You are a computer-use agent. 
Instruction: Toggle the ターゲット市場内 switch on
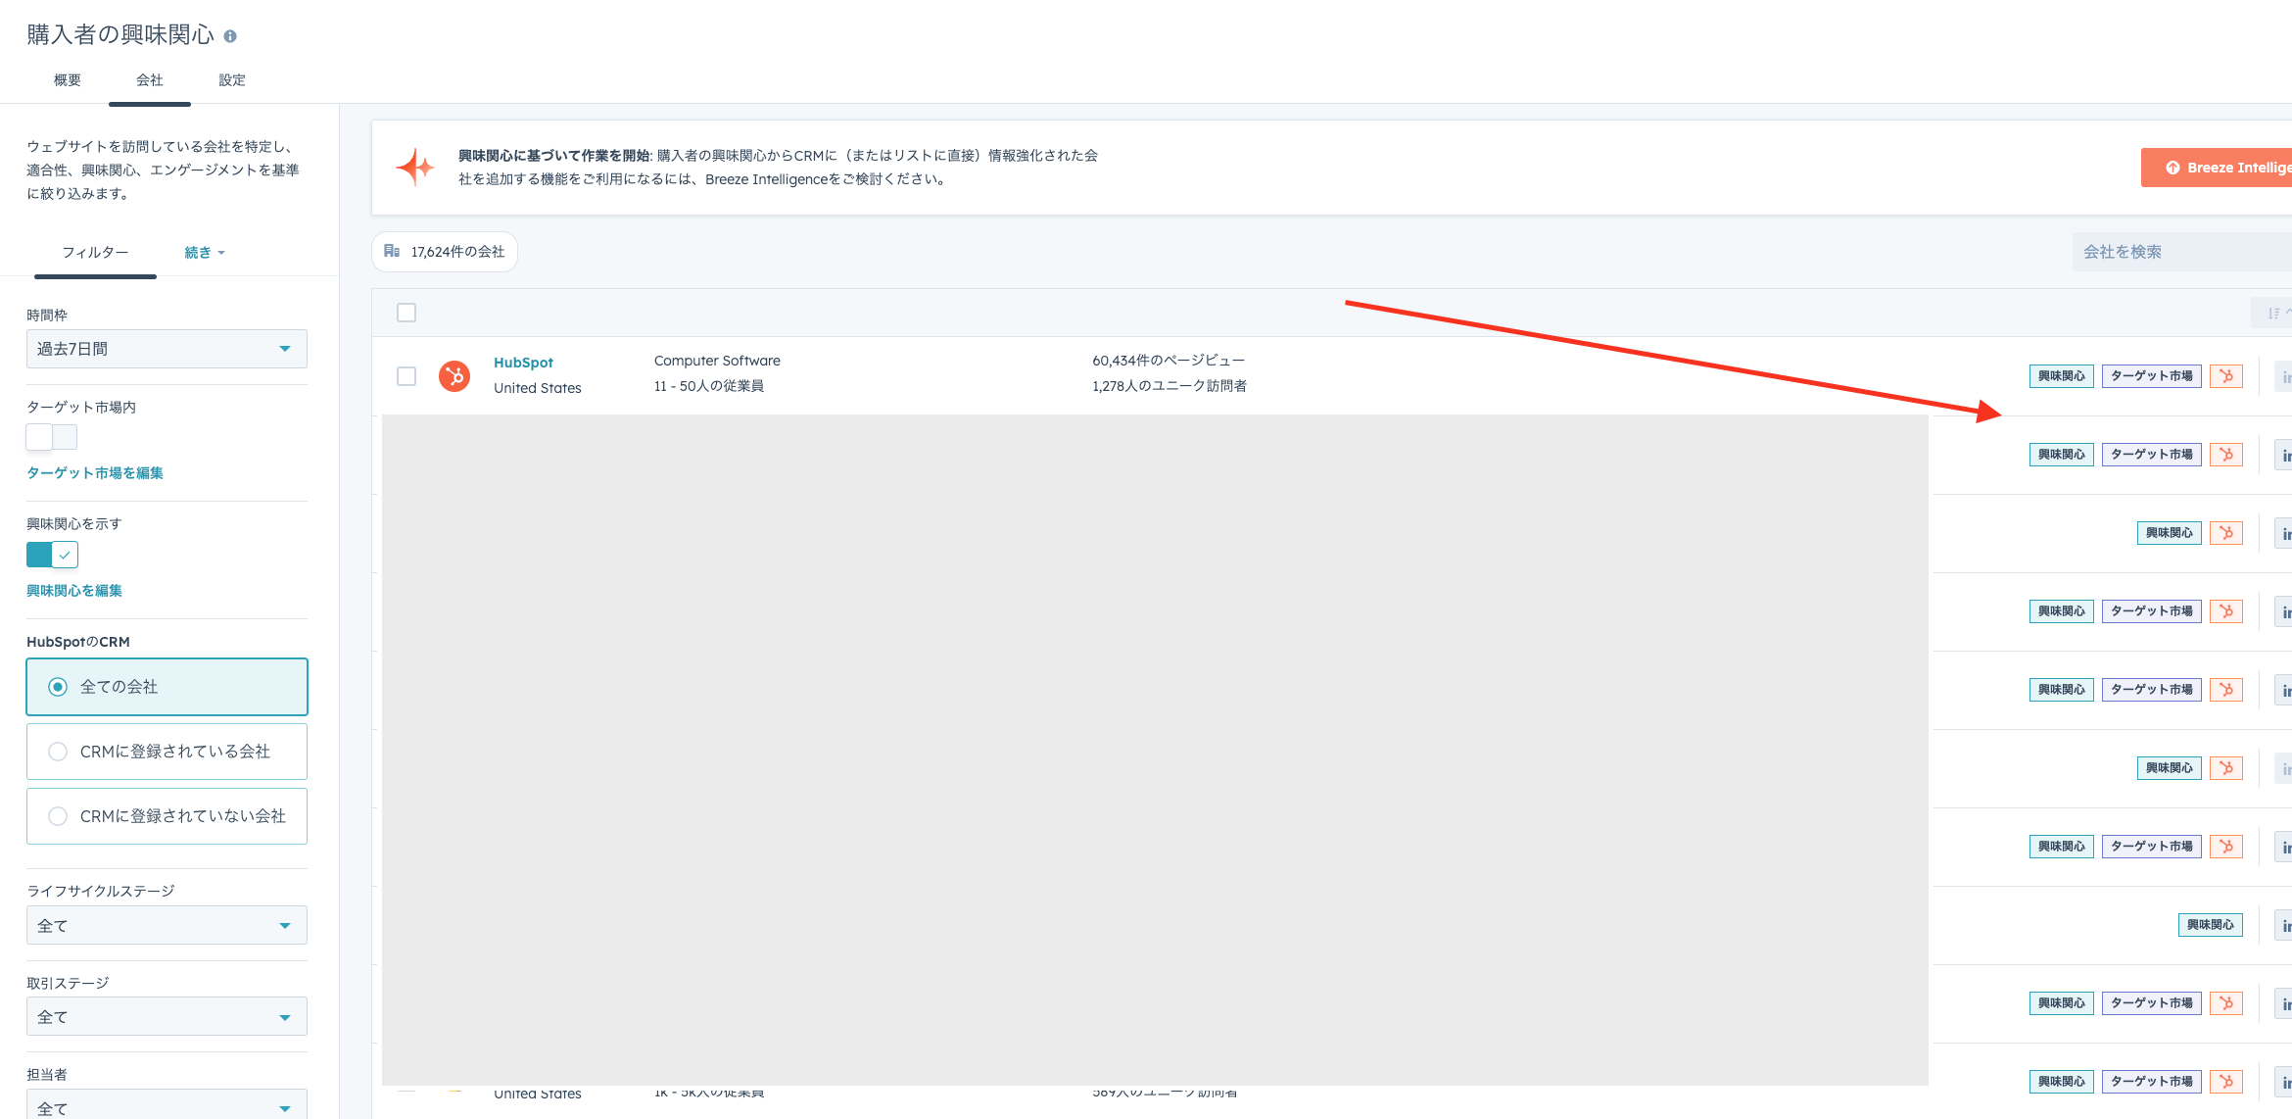51,437
